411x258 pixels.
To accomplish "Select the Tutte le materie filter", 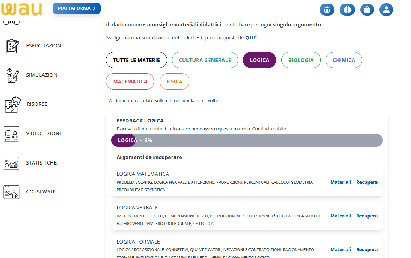I will tap(136, 60).
